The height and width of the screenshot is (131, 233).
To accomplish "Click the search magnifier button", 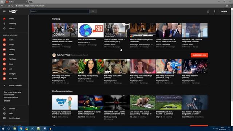I will (x=93, y=11).
